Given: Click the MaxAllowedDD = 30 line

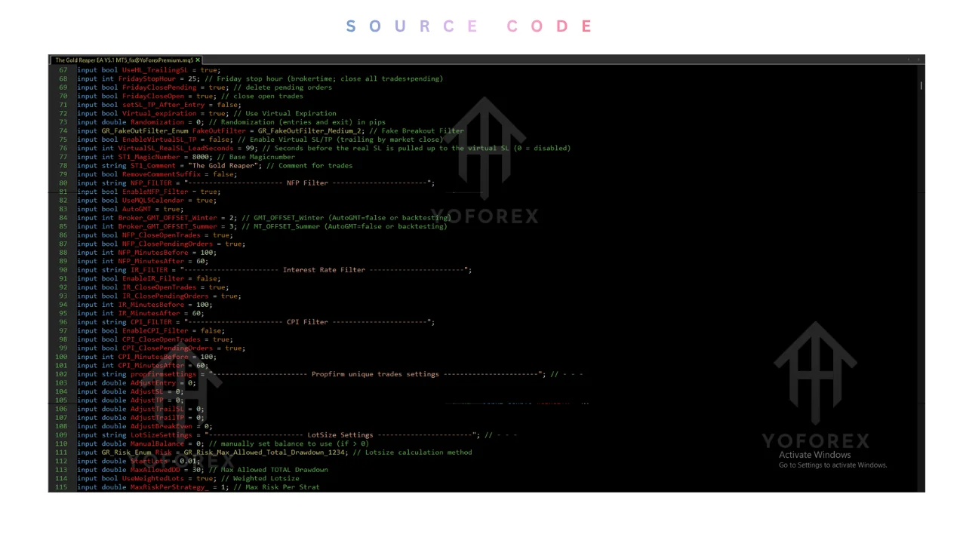Looking at the screenshot, I should pyautogui.click(x=202, y=470).
